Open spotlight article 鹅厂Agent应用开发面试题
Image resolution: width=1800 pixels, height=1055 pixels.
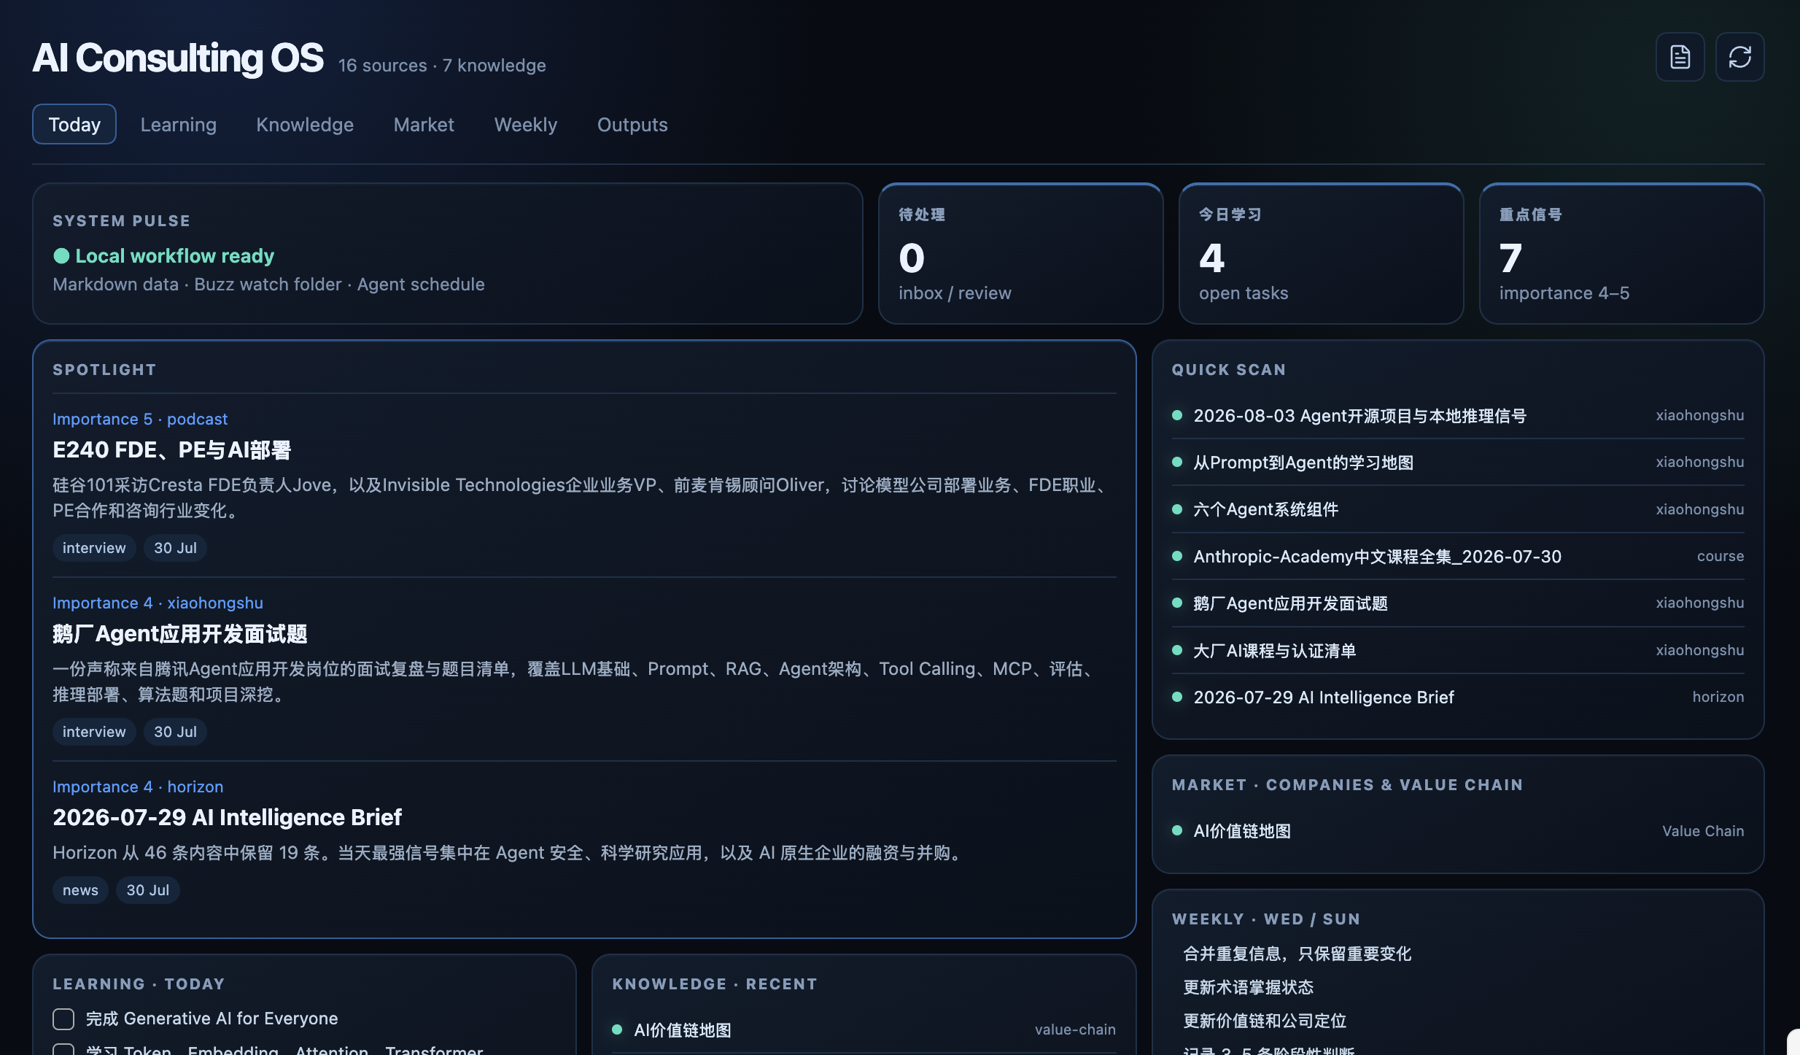tap(180, 634)
